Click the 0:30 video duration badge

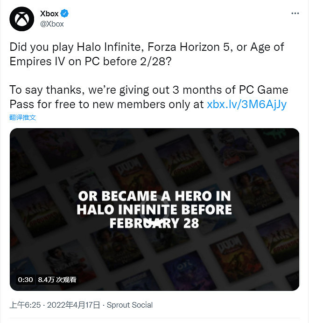click(25, 280)
